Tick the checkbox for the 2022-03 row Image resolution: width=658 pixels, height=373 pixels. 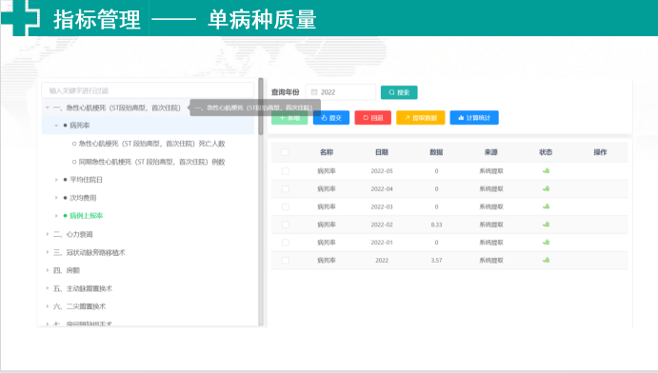(286, 206)
